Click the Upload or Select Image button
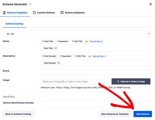Viewport: 155px width, 120px height. [x=131, y=82]
